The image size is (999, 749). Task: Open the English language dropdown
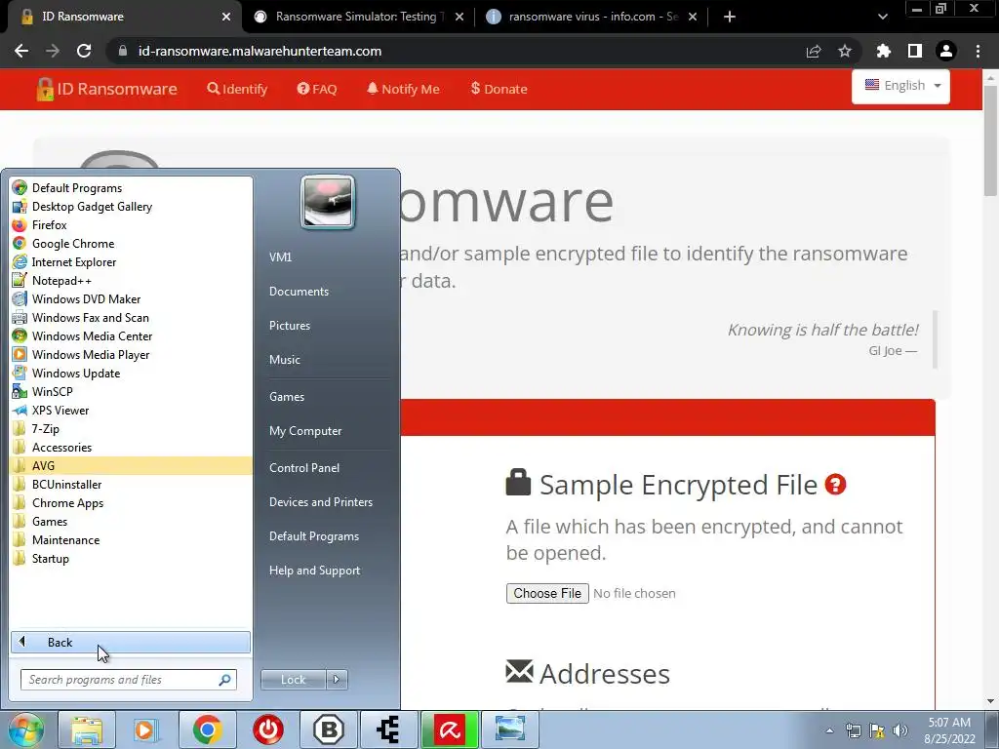900,86
